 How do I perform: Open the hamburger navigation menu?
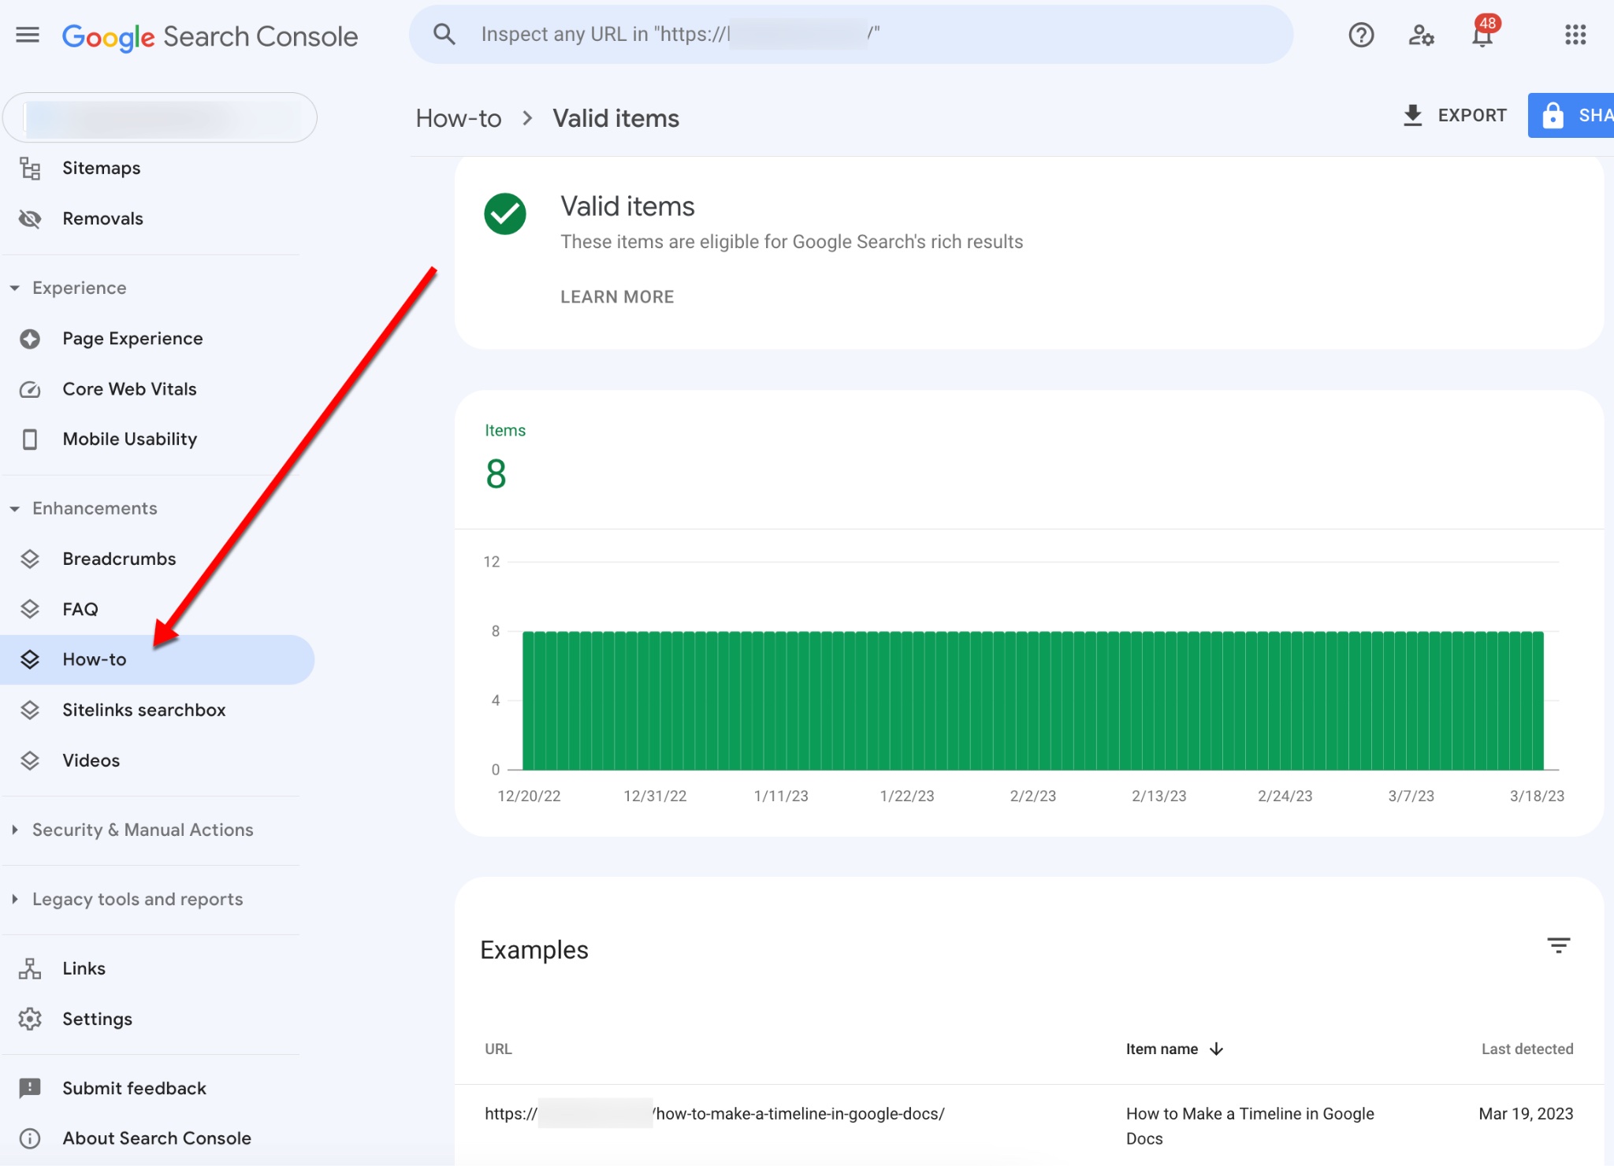click(28, 35)
